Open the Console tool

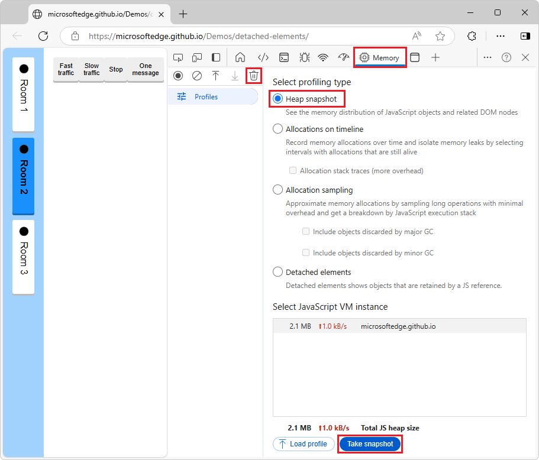[284, 57]
